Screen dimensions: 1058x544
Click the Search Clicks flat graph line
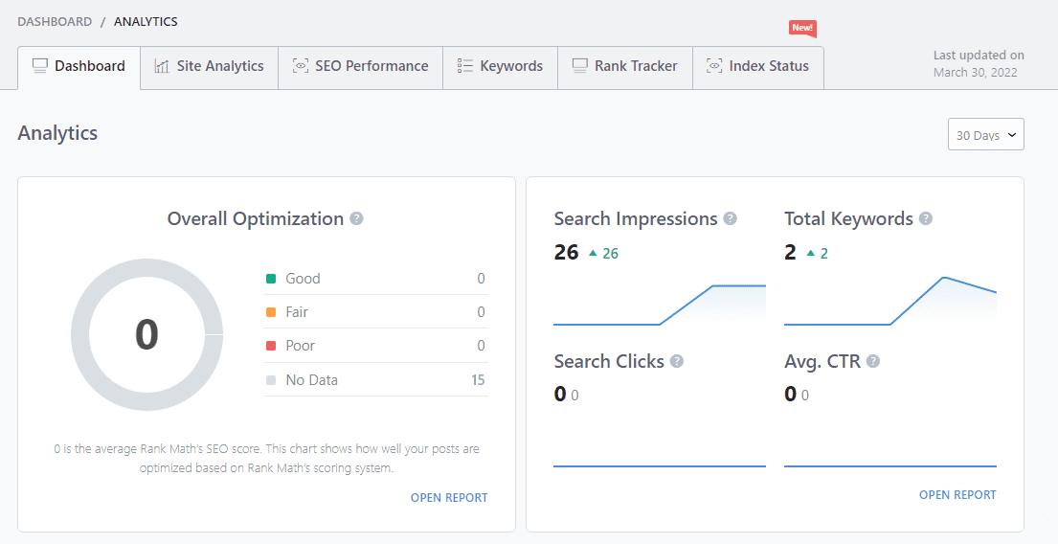660,465
